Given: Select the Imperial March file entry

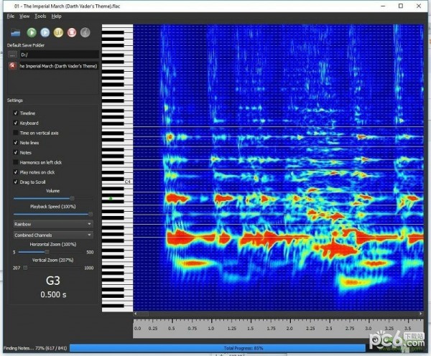Looking at the screenshot, I should click(59, 66).
